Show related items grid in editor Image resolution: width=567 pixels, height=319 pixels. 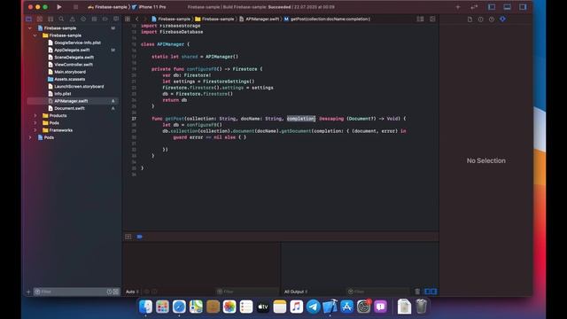pos(128,19)
